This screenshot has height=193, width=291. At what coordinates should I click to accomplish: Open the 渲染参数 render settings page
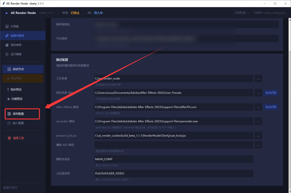pyautogui.click(x=16, y=45)
